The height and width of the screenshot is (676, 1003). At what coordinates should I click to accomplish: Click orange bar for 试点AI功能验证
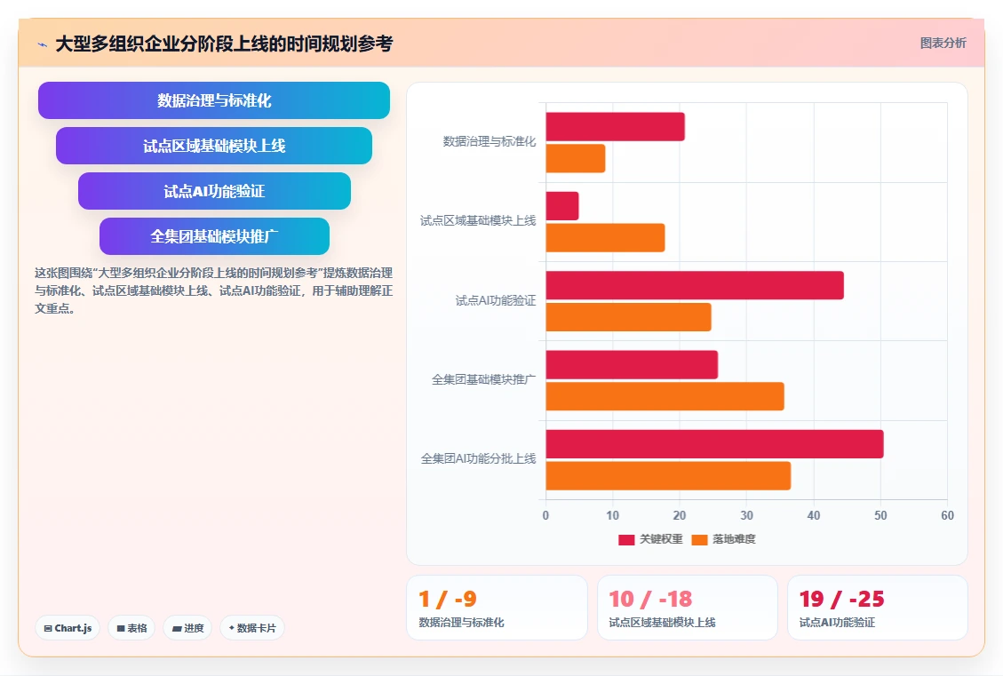click(628, 317)
